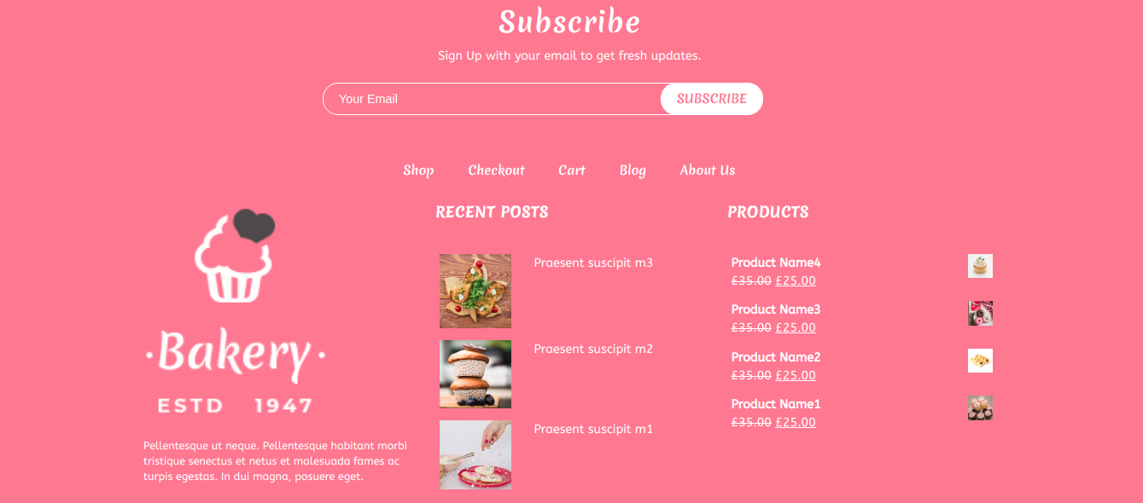
Task: Open the Checkout menu link
Action: click(x=496, y=171)
